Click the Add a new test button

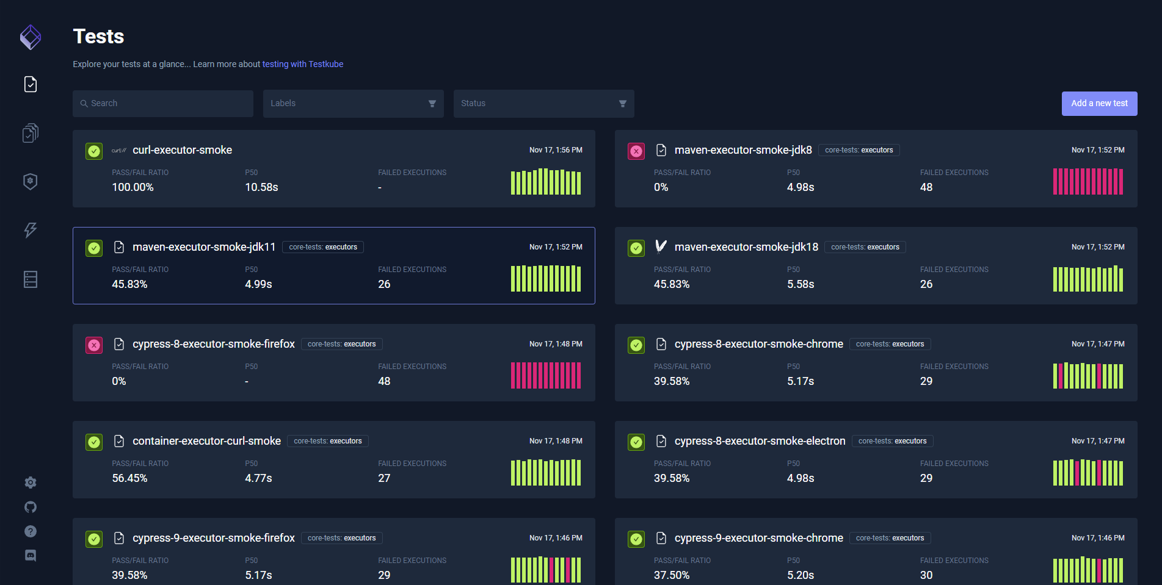[x=1099, y=104]
